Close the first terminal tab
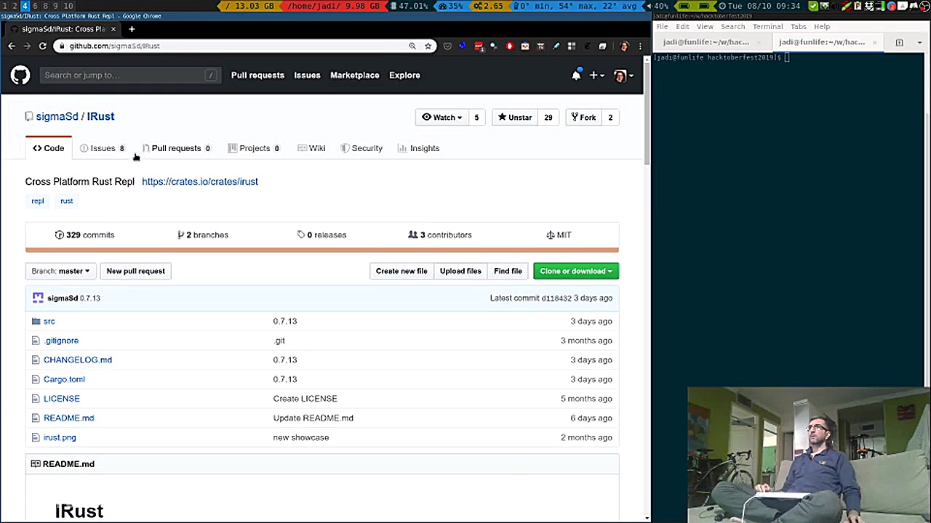The height and width of the screenshot is (523, 931). [759, 42]
